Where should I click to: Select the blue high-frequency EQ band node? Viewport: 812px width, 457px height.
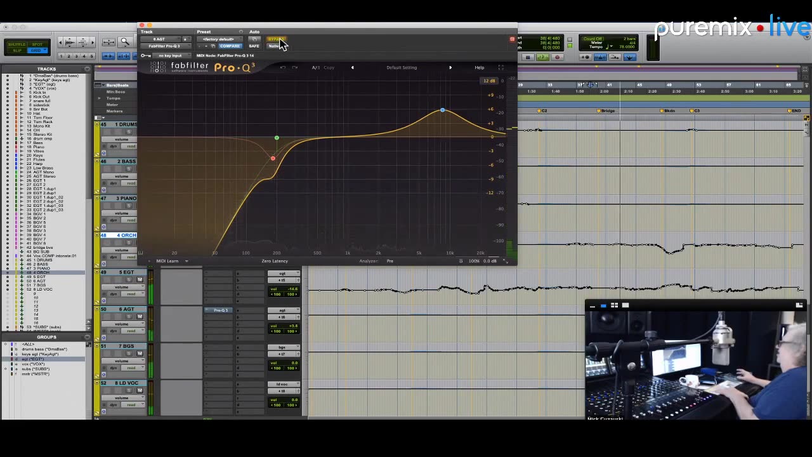pos(443,110)
